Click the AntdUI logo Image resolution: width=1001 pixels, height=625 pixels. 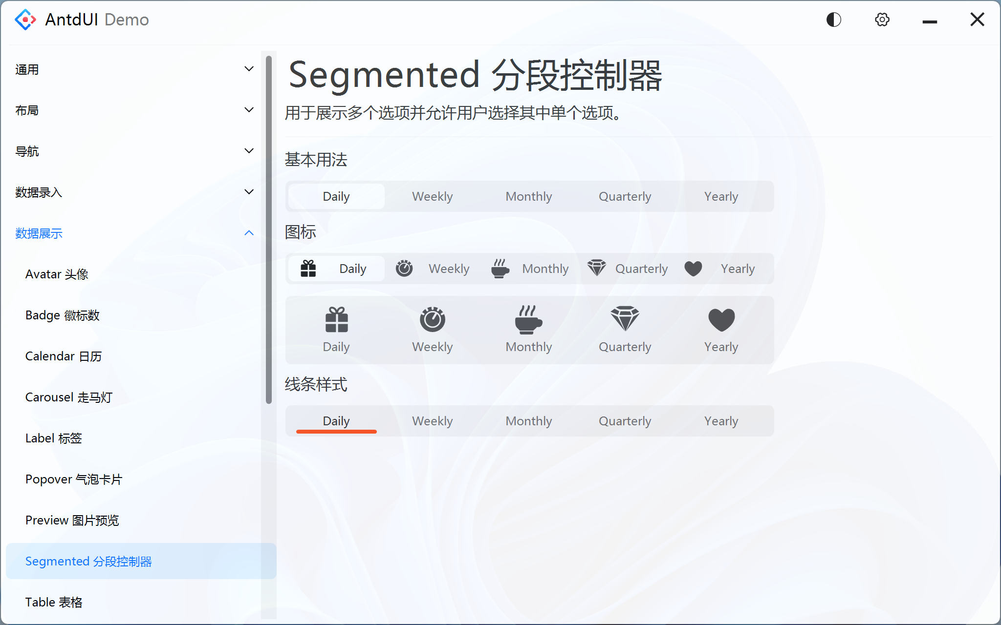tap(25, 20)
